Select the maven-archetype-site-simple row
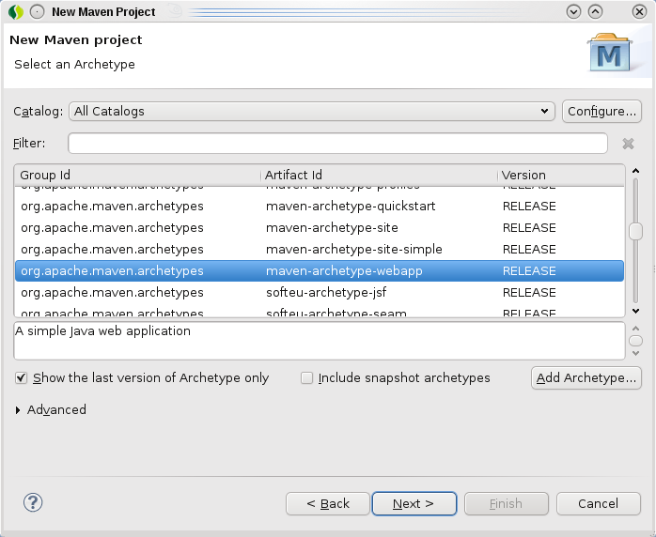 [x=320, y=250]
